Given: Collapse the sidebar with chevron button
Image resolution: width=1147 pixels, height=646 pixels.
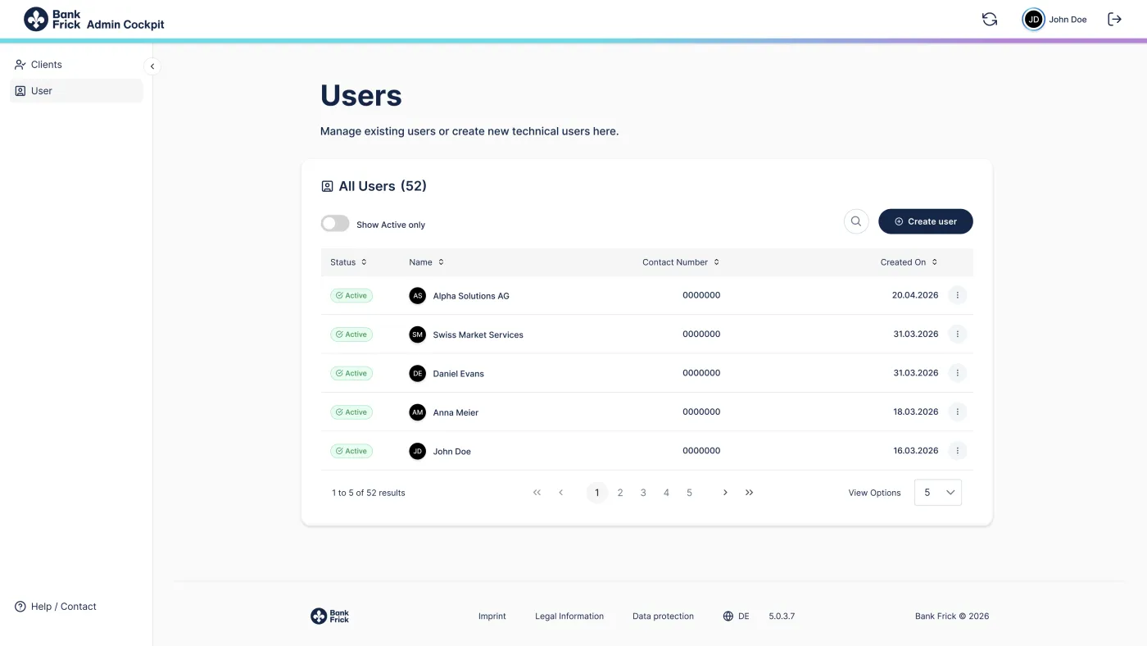Looking at the screenshot, I should point(152,66).
